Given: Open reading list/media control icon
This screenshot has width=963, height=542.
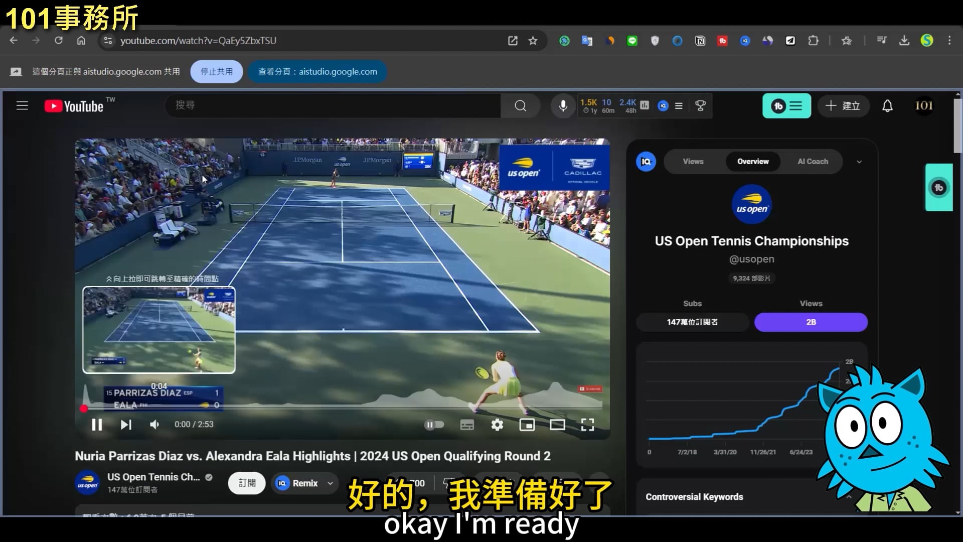Looking at the screenshot, I should [881, 41].
